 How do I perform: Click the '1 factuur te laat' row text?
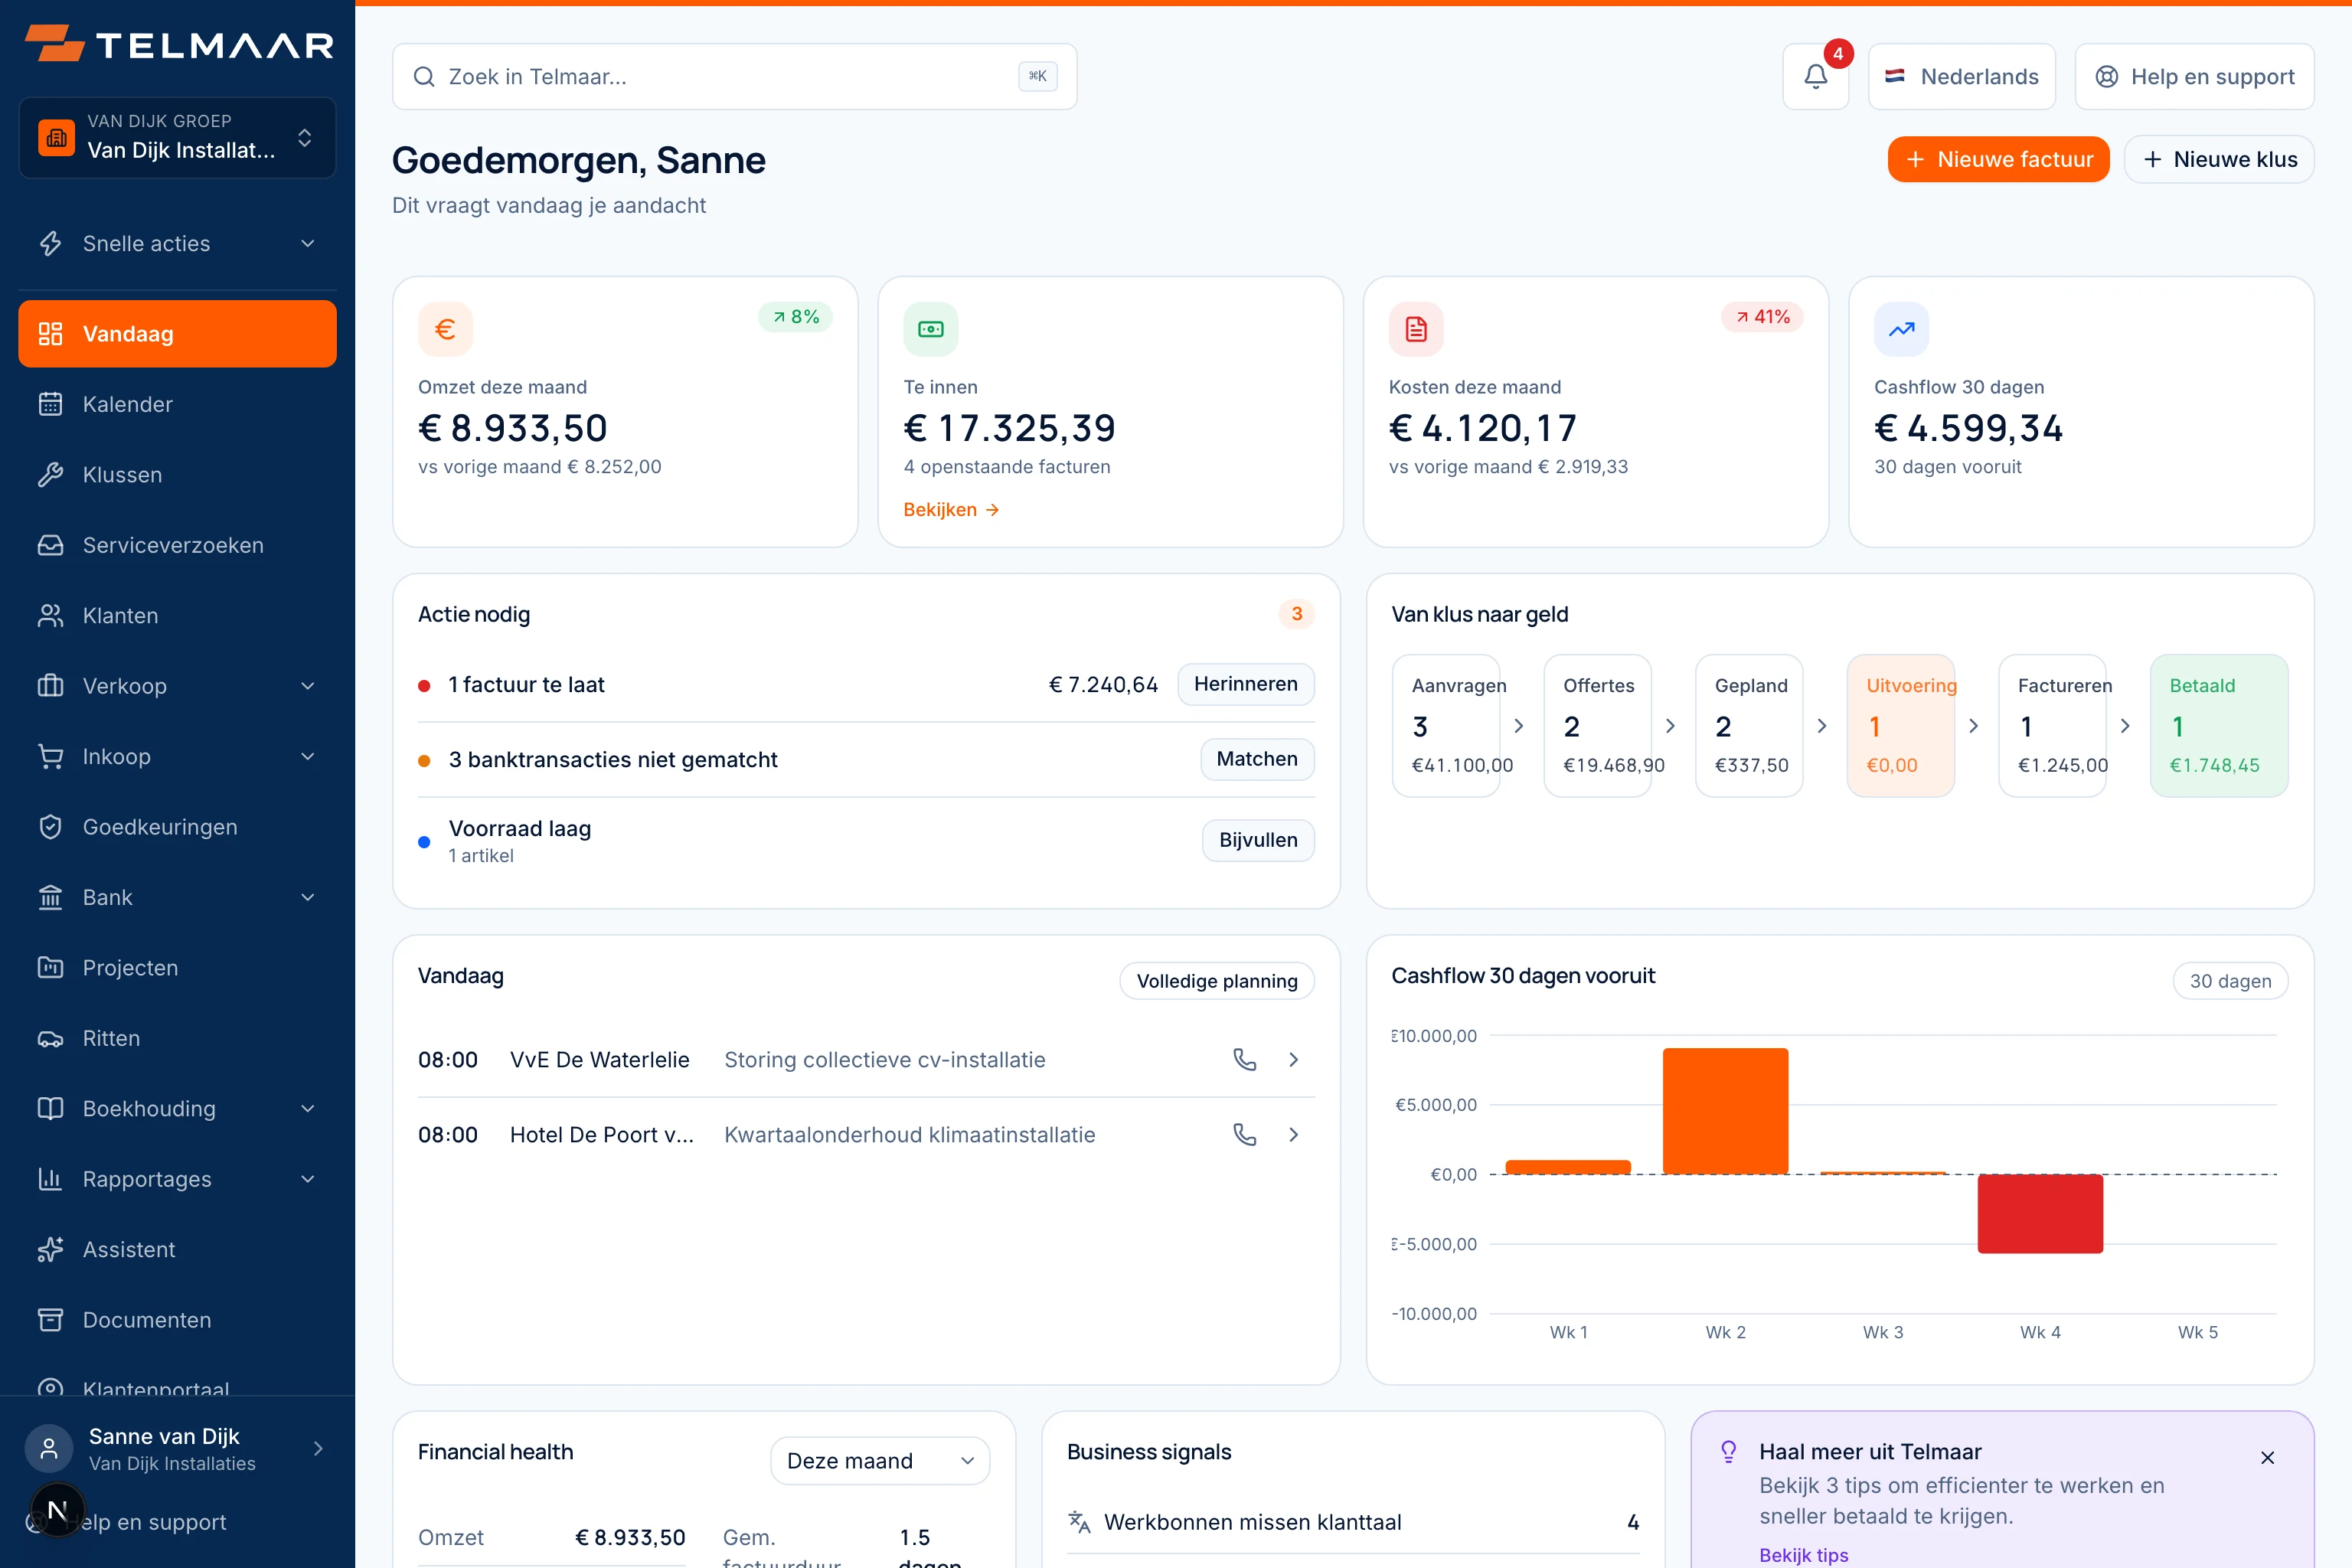click(x=526, y=685)
